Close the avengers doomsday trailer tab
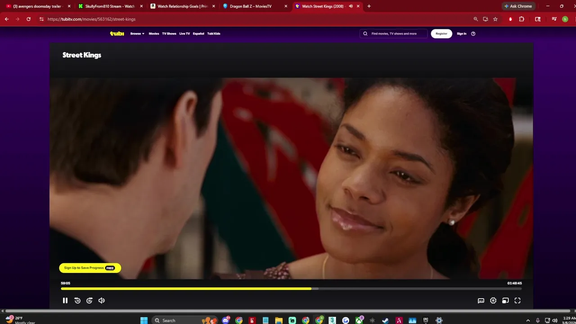 click(69, 6)
